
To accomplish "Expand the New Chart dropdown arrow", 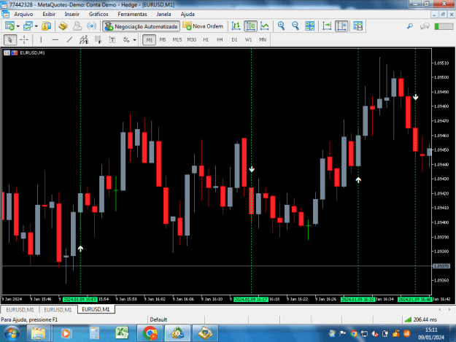I will pos(18,26).
